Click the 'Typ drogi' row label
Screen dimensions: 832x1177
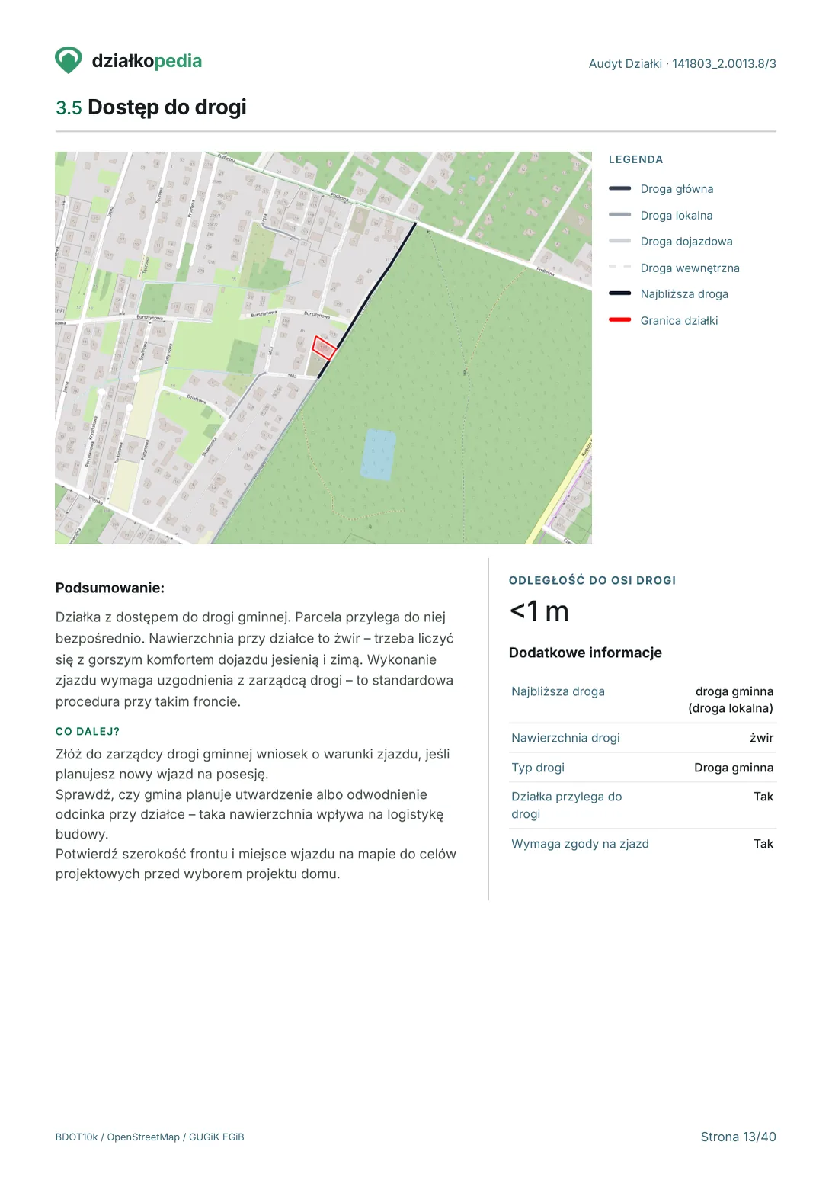(x=538, y=768)
